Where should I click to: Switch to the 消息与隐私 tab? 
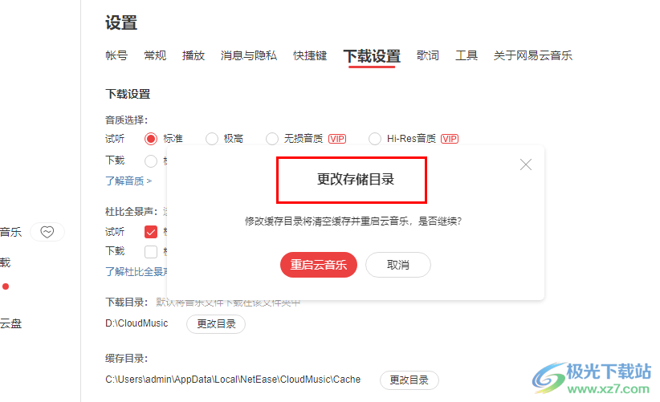coord(249,55)
